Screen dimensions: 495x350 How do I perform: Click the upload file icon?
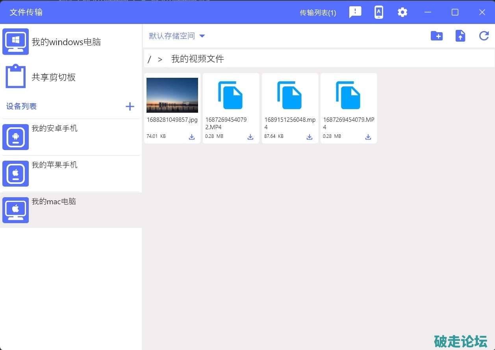[460, 36]
